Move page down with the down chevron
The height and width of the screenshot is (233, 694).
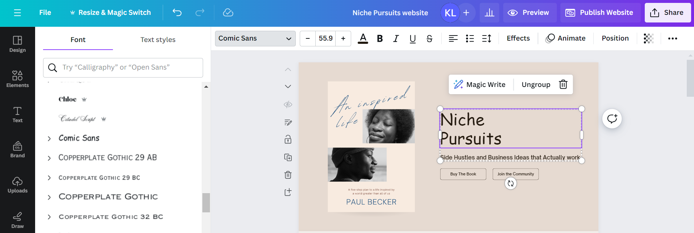(x=288, y=86)
